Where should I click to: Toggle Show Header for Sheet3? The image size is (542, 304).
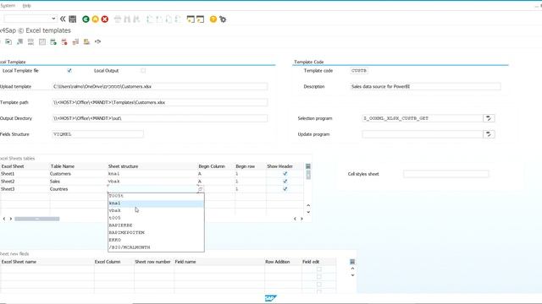pos(285,189)
